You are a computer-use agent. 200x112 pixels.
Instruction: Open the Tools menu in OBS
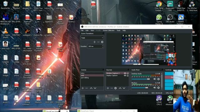[118, 30]
